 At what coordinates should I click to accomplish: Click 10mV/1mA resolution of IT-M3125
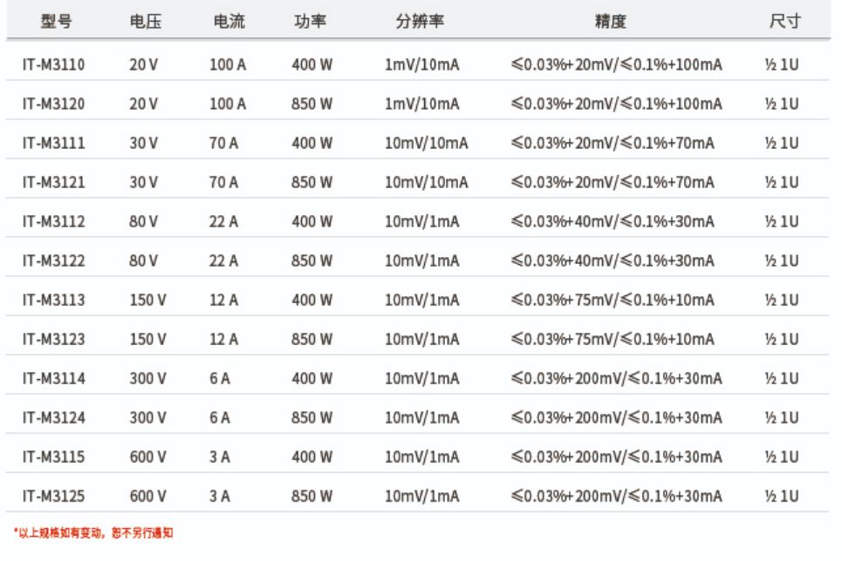[x=422, y=497]
